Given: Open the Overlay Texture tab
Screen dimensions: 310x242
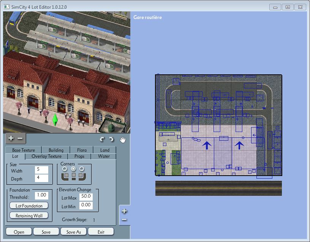Looking at the screenshot, I should [46, 156].
